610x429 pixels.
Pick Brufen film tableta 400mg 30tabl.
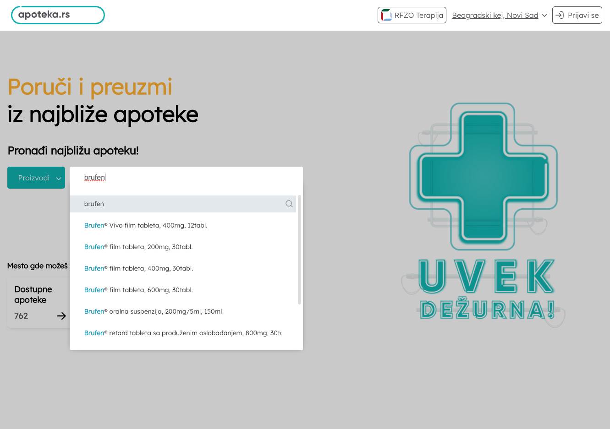(138, 268)
